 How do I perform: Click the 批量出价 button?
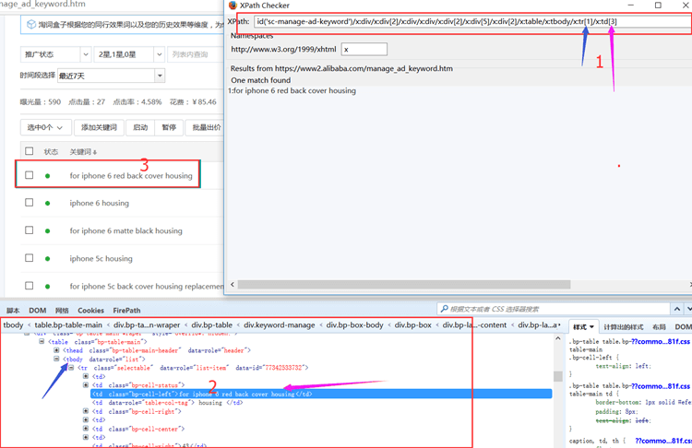point(206,127)
